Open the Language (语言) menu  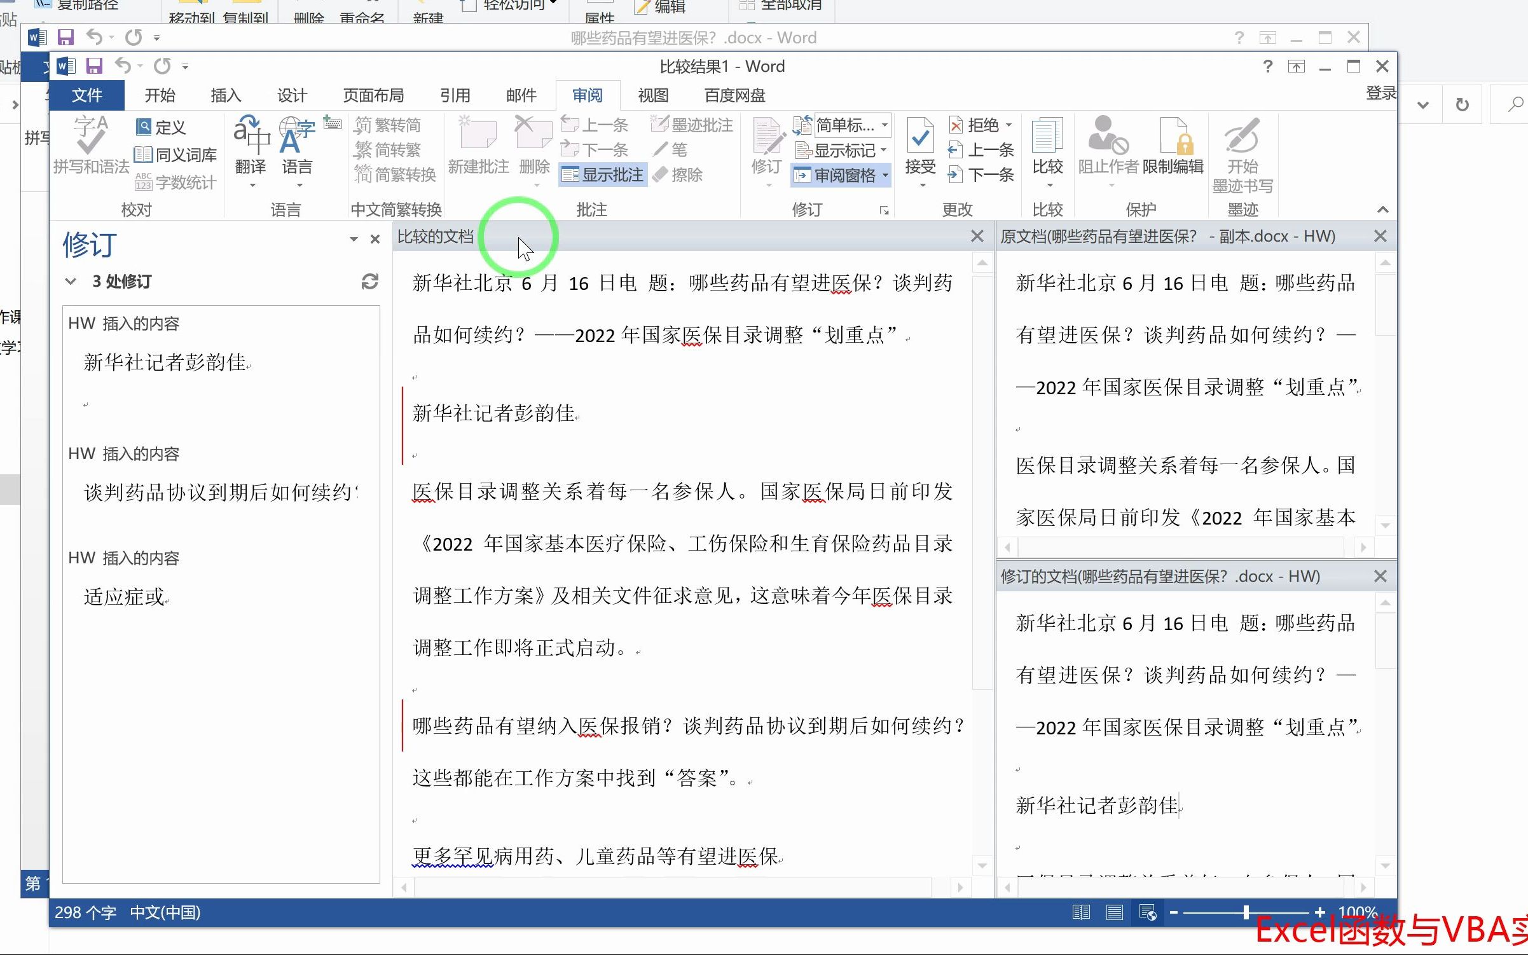tap(297, 153)
